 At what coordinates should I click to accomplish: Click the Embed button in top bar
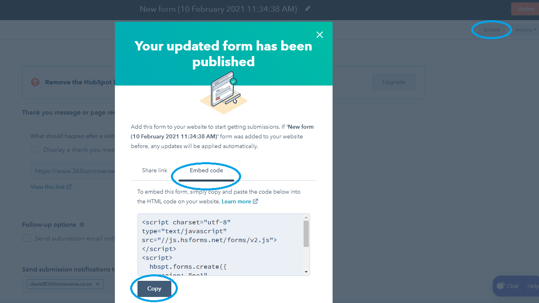[x=492, y=30]
